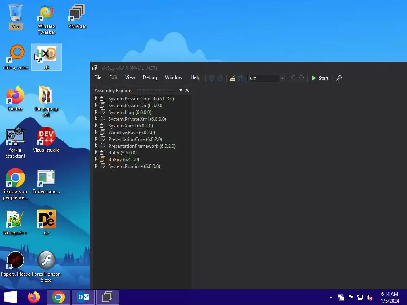The image size is (407, 305).
Task: Click the dnSpy window title icon
Action: click(95, 68)
